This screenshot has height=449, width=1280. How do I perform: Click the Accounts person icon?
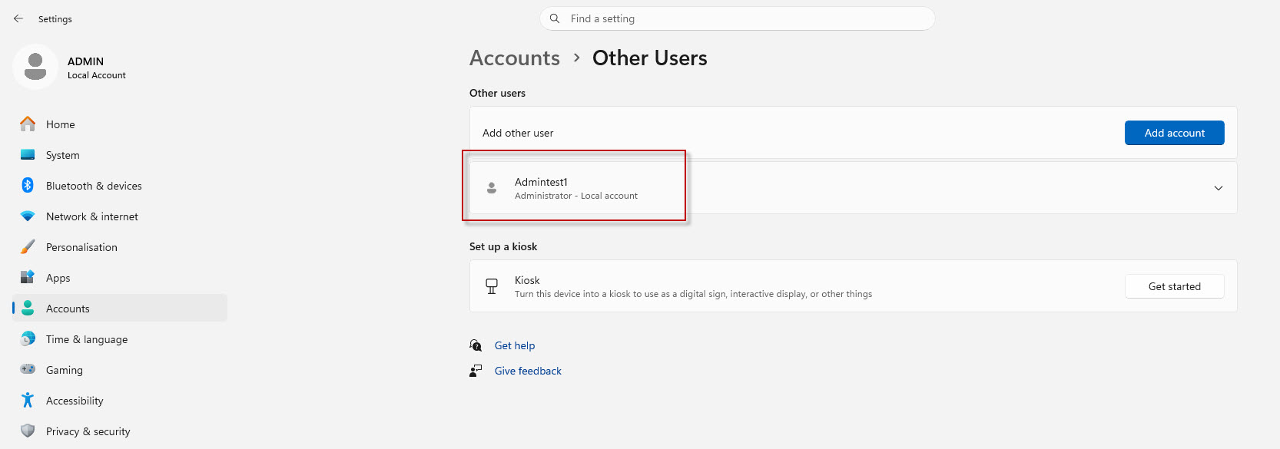pyautogui.click(x=28, y=308)
